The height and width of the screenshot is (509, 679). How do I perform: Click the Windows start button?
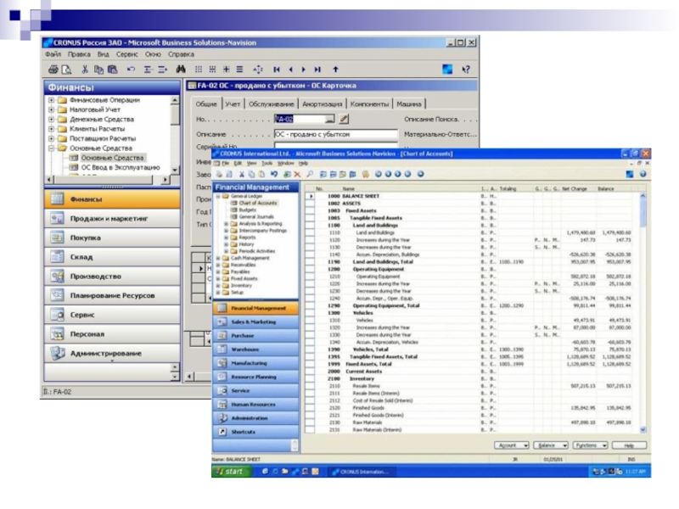[230, 472]
